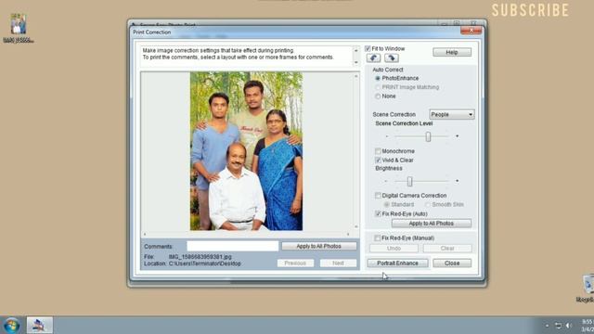Click the preview vertical scrollbar down arrow
The width and height of the screenshot is (594, 334).
point(356,226)
